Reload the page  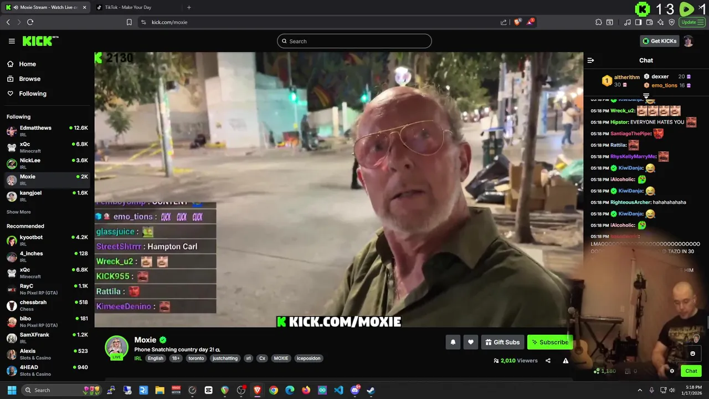[30, 22]
